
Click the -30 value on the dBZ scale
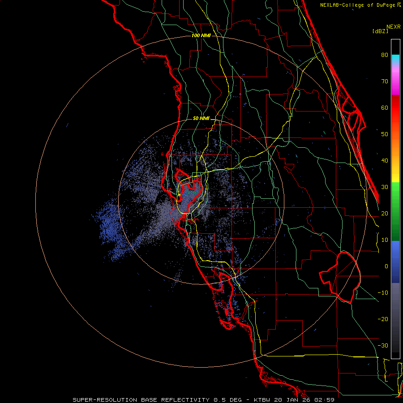point(383,345)
